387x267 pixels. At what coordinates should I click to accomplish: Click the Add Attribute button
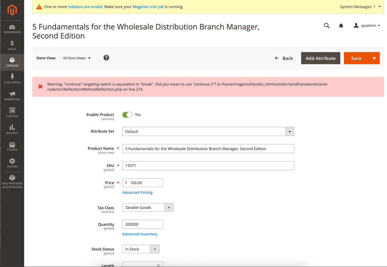(x=320, y=58)
